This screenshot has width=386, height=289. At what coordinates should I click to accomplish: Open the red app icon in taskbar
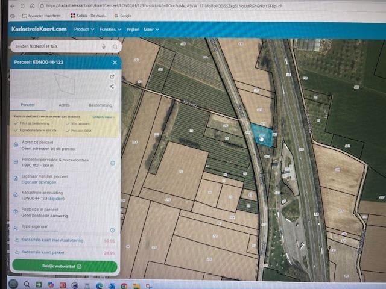point(63,285)
